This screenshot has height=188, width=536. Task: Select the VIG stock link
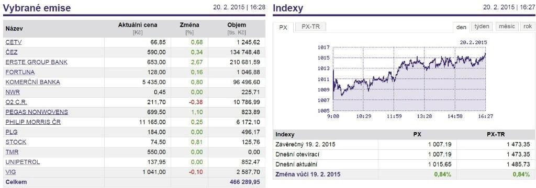[x=10, y=172]
